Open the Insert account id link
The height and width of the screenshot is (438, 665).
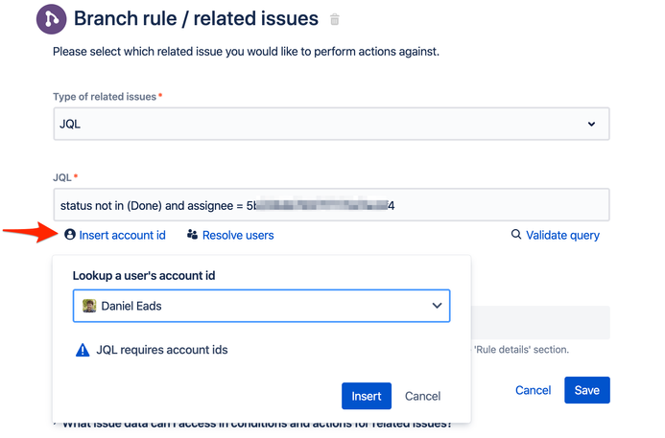(122, 235)
